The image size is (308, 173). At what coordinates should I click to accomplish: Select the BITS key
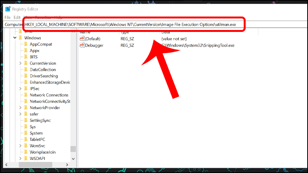[x=33, y=57]
